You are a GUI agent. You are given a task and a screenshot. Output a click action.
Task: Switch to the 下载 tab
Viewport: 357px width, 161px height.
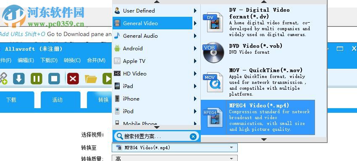(x=17, y=100)
